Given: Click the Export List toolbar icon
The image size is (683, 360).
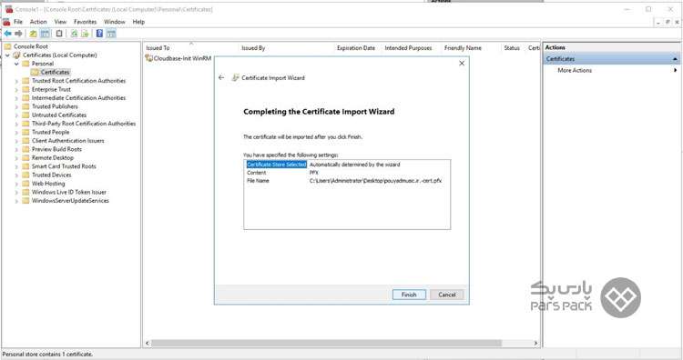Looking at the screenshot, I should point(85,34).
